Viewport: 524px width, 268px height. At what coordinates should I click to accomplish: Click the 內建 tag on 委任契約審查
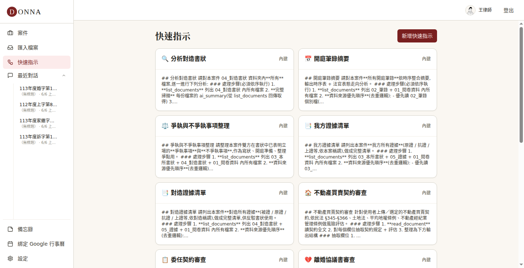point(283,260)
